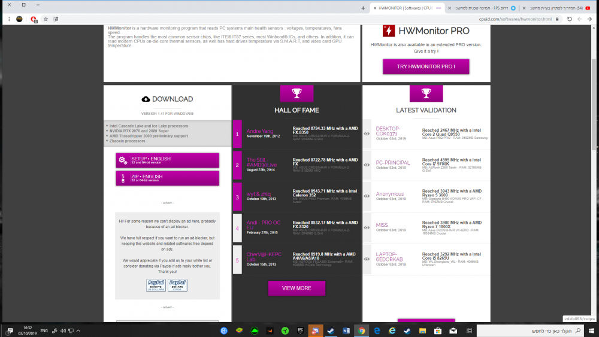
Task: Click the Chrome icon in the taskbar
Action: point(361,331)
